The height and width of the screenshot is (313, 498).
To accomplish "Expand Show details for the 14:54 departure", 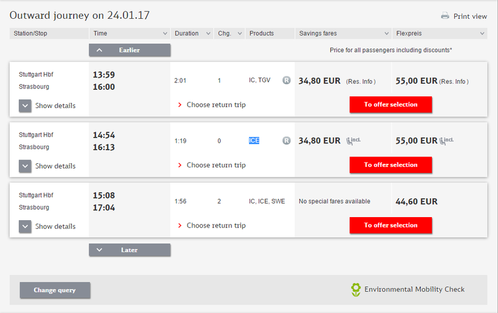I will tap(25, 166).
